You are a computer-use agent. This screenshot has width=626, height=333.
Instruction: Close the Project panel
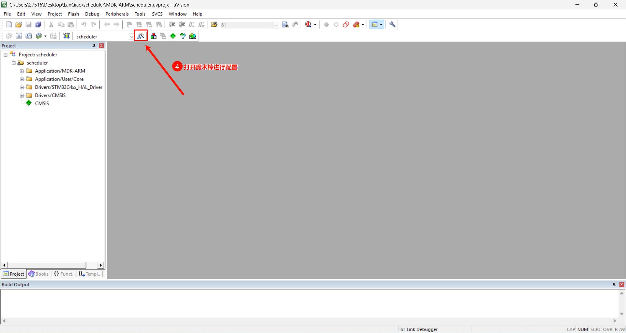click(x=101, y=46)
